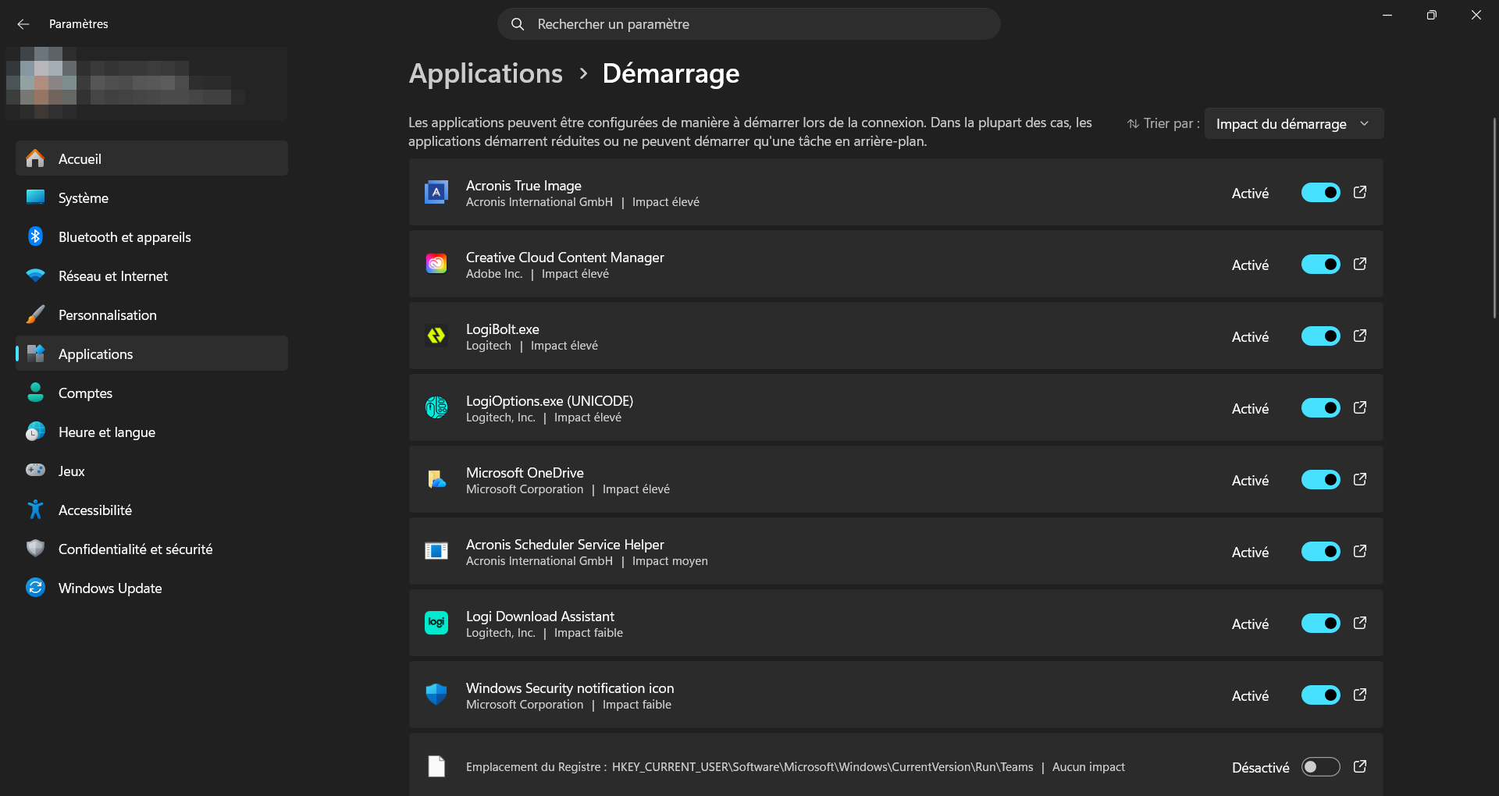
Task: Switch off LogiOptions.exe (UNICODE) startup
Action: point(1320,407)
